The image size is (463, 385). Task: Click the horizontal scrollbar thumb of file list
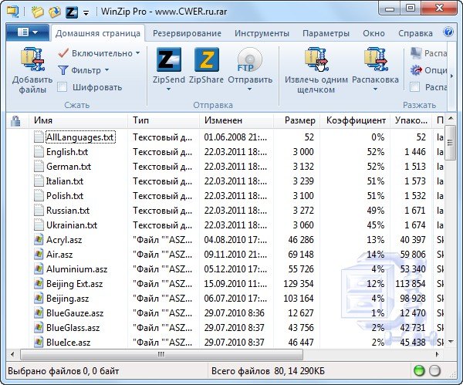(x=154, y=354)
